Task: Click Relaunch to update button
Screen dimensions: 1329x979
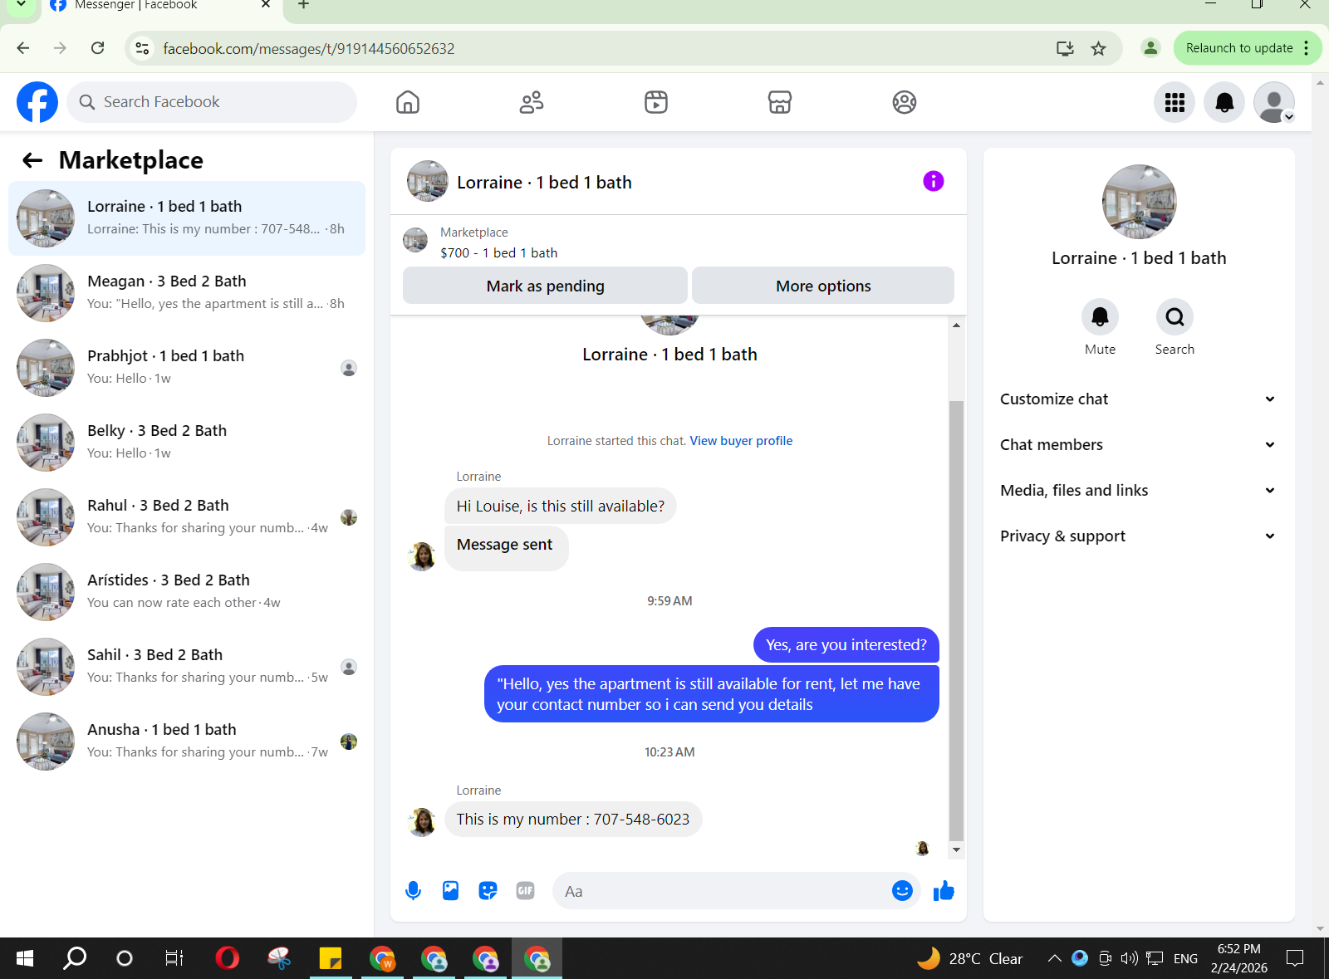Action: tap(1246, 48)
